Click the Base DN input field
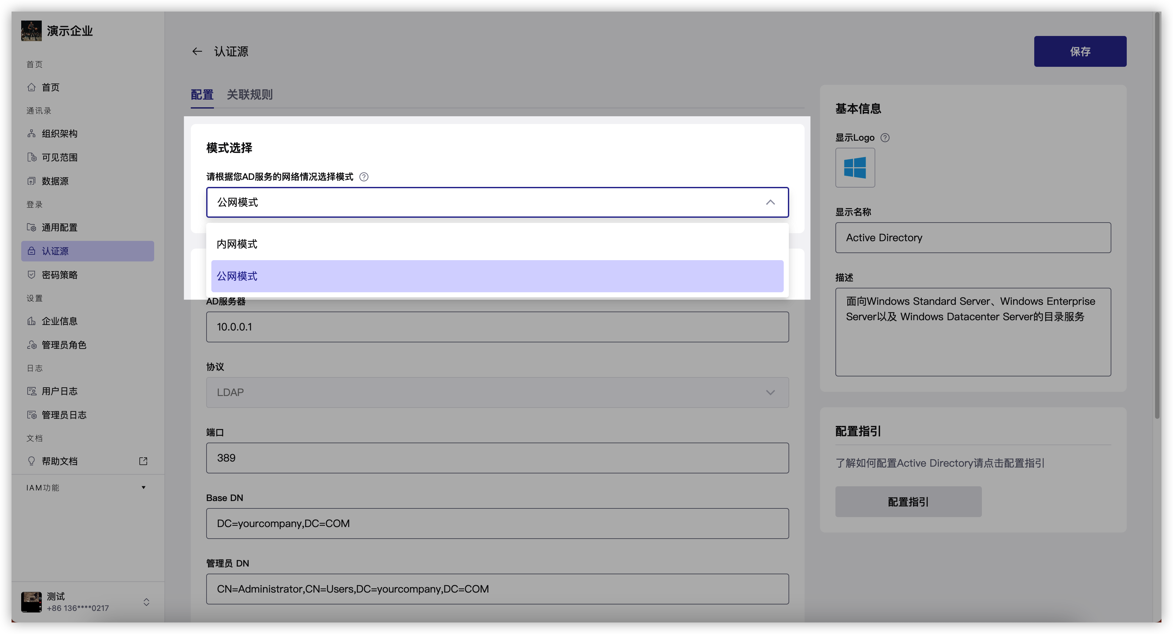1173x634 pixels. click(497, 523)
